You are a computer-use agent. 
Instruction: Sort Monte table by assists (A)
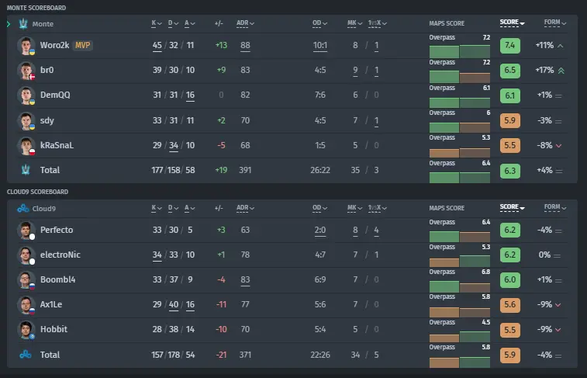(189, 23)
